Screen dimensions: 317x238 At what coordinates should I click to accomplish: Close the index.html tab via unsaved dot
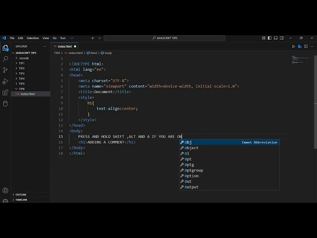pyautogui.click(x=75, y=46)
